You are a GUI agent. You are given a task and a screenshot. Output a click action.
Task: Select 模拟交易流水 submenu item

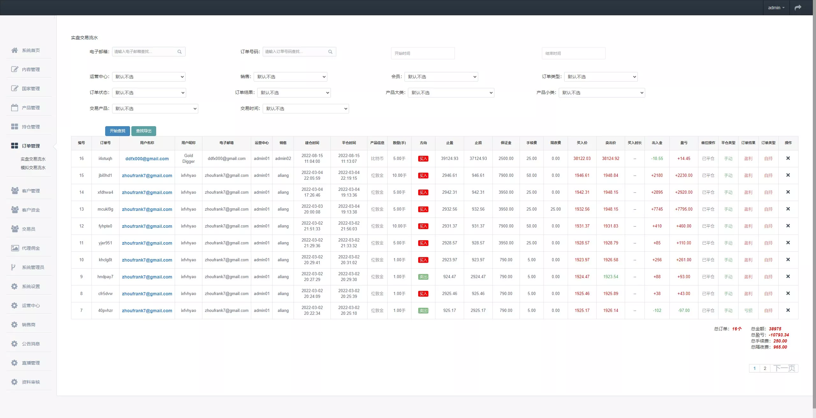[x=33, y=168]
